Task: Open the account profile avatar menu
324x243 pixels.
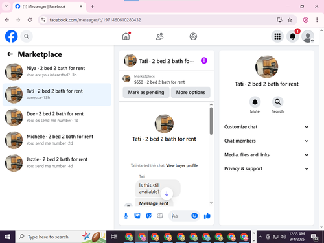Action: pos(308,36)
